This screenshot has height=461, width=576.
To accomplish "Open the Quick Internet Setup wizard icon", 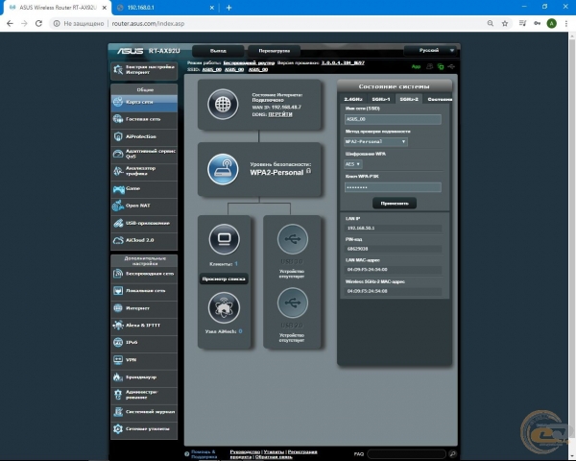I will click(x=118, y=69).
